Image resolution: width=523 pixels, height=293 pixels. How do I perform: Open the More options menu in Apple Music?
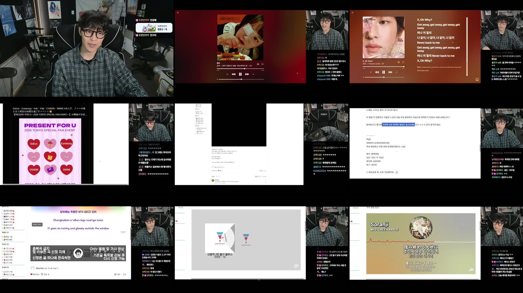[262, 64]
